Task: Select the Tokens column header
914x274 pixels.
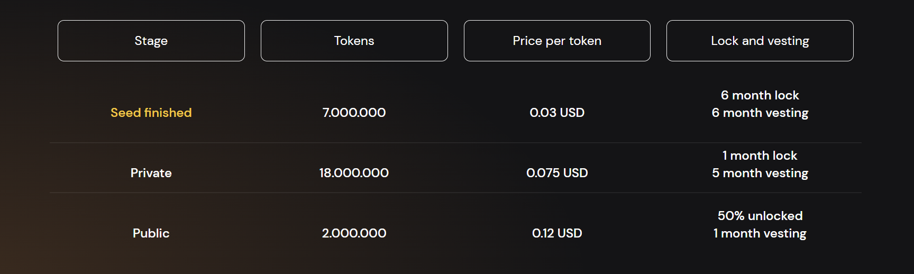Action: (x=354, y=41)
